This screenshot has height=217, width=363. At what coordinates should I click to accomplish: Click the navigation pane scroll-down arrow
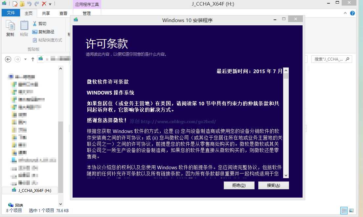[x=60, y=204]
